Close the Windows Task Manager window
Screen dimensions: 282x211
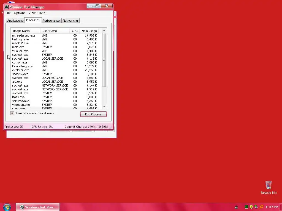(x=107, y=6)
